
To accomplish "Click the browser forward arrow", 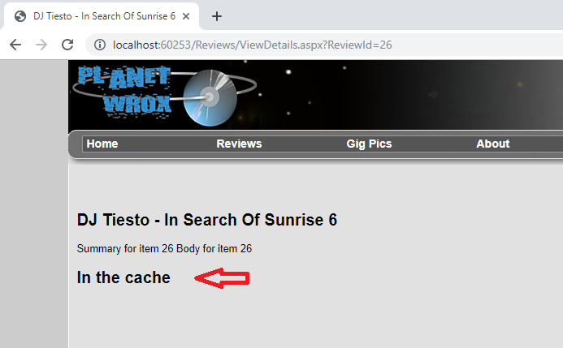I will [x=41, y=45].
